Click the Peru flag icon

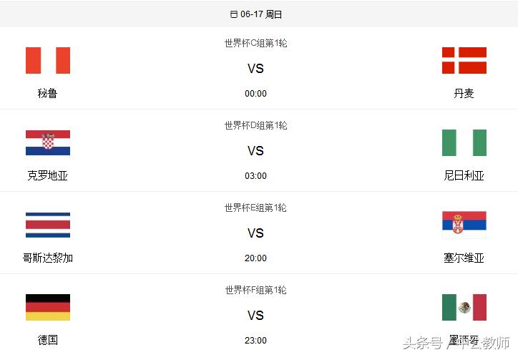tap(48, 61)
